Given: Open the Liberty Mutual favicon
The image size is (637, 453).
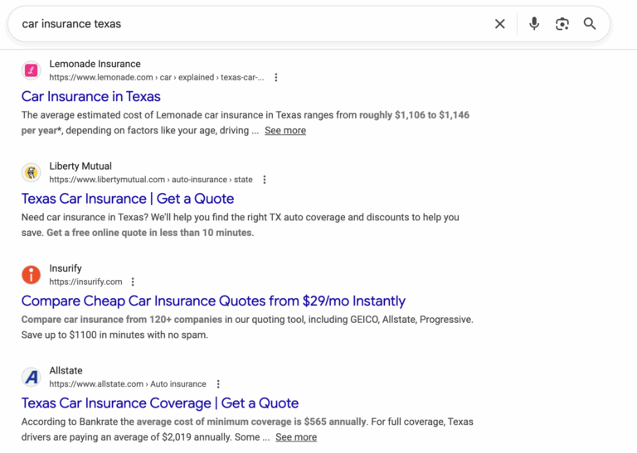Looking at the screenshot, I should pos(32,173).
